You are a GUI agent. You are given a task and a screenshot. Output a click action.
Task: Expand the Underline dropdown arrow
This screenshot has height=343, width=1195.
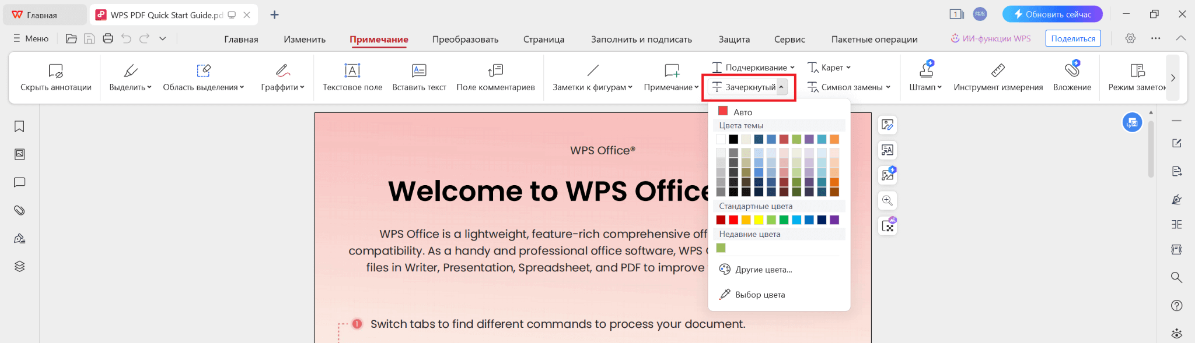792,68
